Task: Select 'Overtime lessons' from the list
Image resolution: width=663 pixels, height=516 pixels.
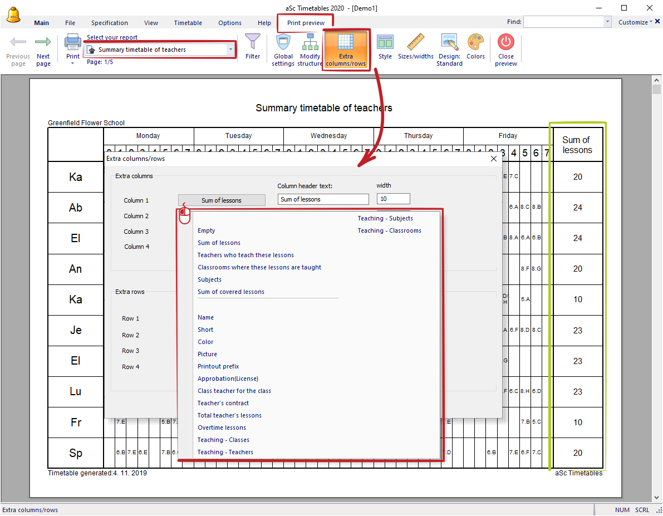Action: point(222,427)
